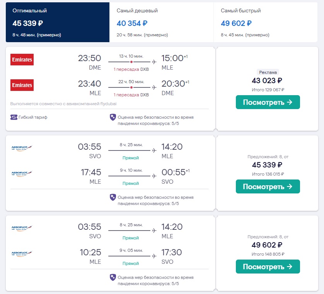Click Посмотреть for the 49 602 ₽ offer
Viewport: 324px width, 294px height.
click(268, 267)
